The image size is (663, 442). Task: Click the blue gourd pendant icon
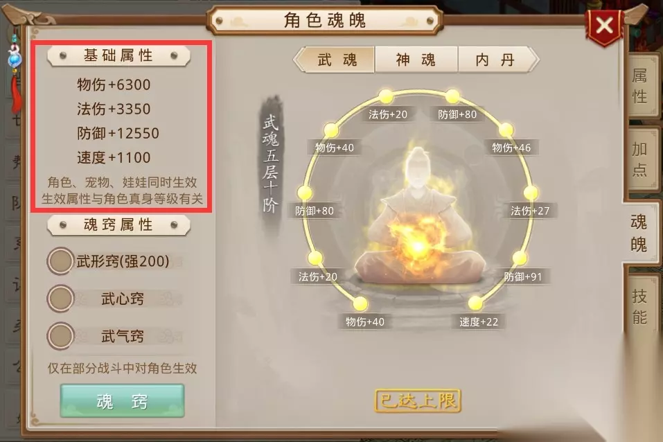click(x=15, y=58)
